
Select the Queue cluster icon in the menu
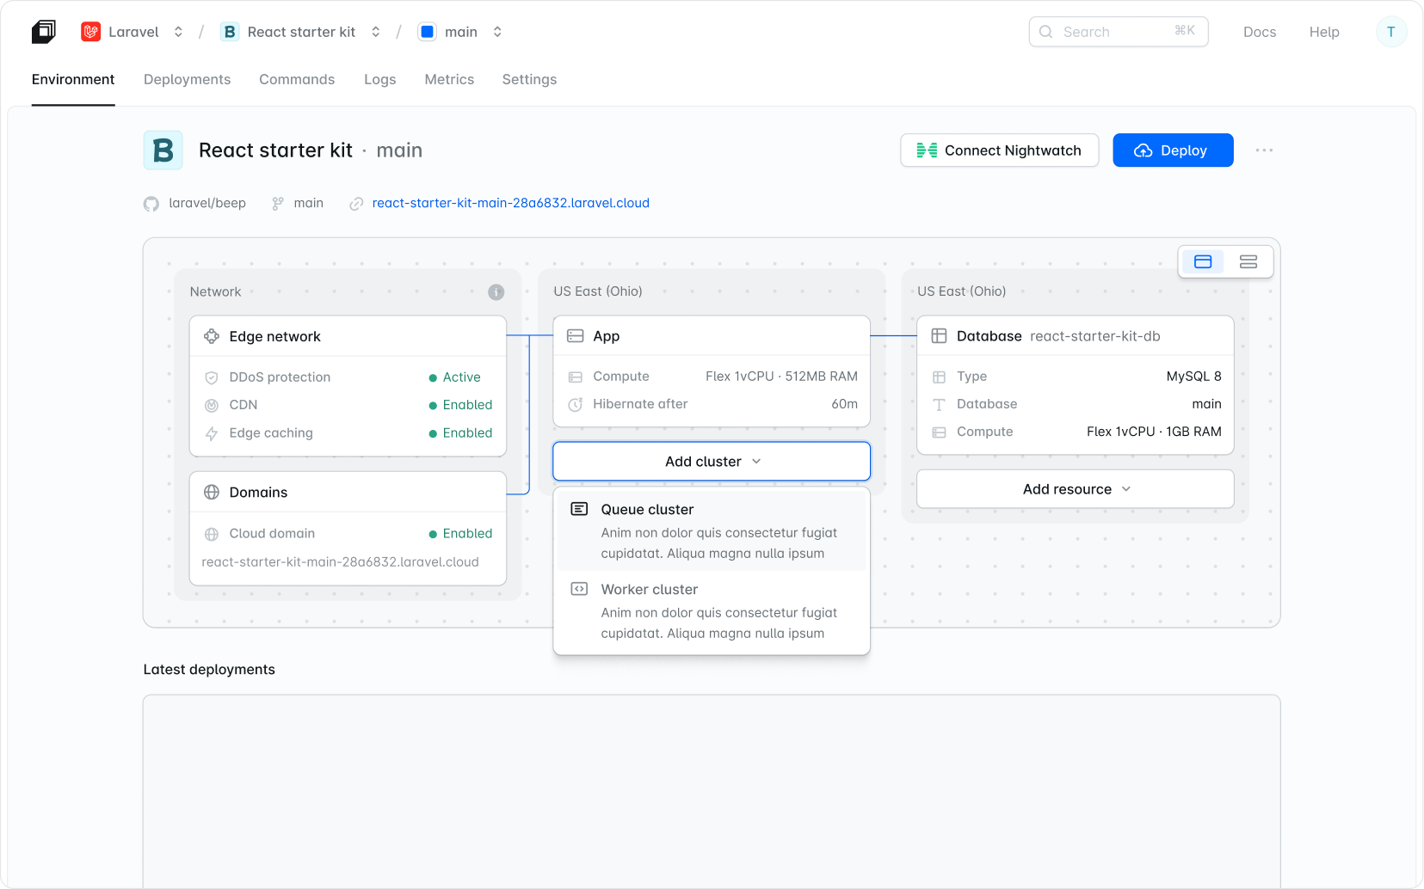pos(578,508)
